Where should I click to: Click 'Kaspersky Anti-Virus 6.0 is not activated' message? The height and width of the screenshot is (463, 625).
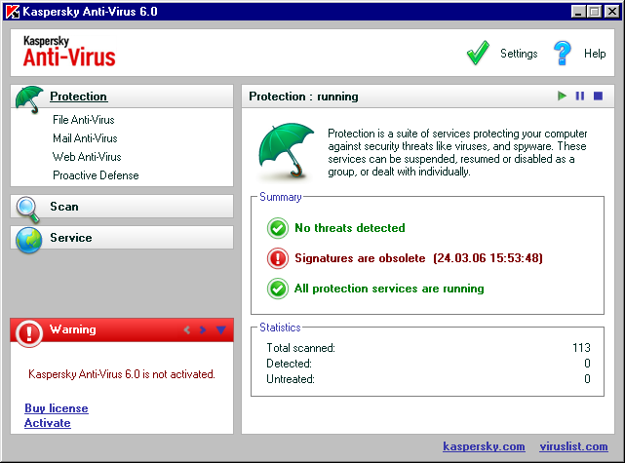coord(122,374)
